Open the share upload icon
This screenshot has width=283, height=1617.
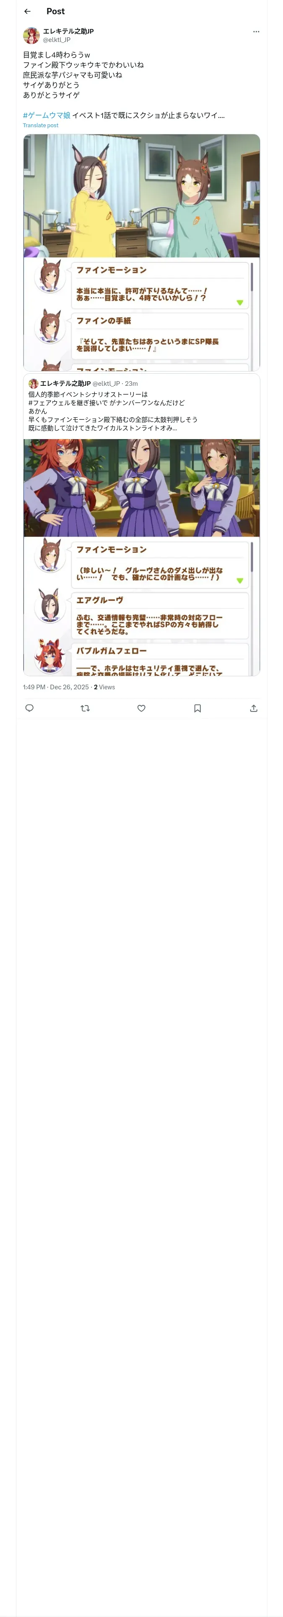[254, 708]
